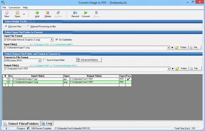This screenshot has height=131, width=205.
Task: Browse input Folder button
Action: click(182, 47)
